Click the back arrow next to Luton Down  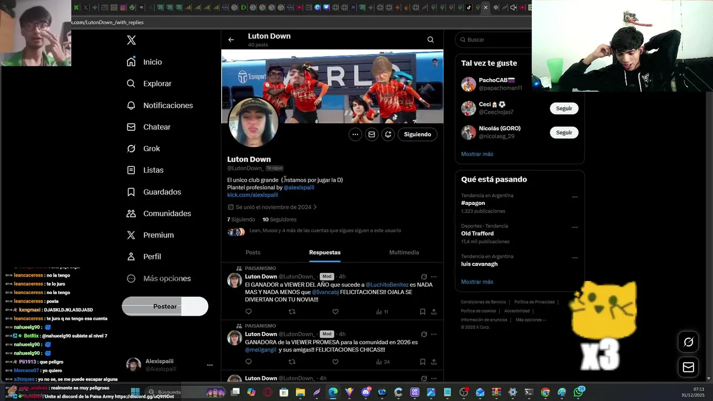coord(231,40)
